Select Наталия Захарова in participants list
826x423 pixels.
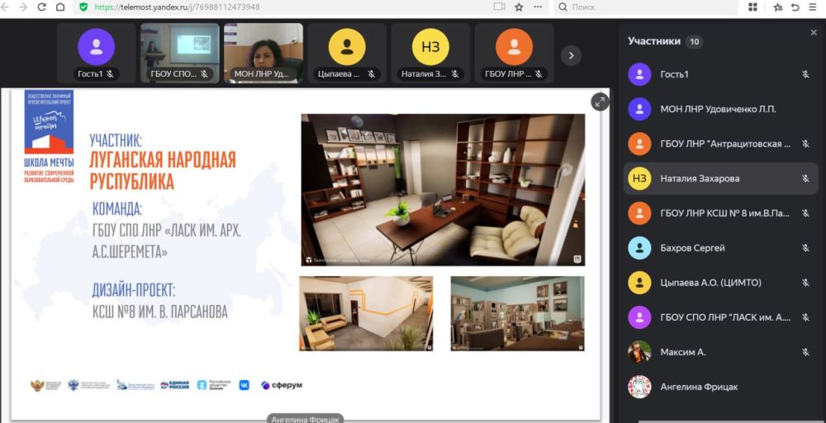pyautogui.click(x=720, y=178)
